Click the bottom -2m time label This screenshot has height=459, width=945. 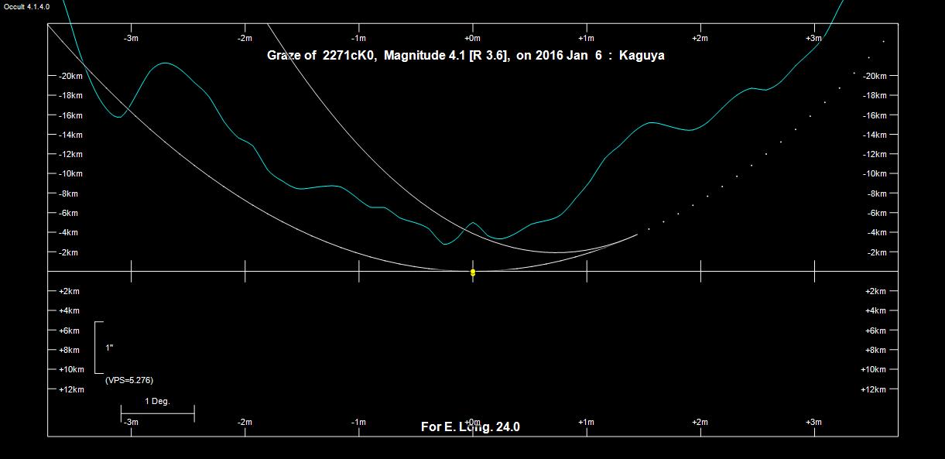(245, 422)
